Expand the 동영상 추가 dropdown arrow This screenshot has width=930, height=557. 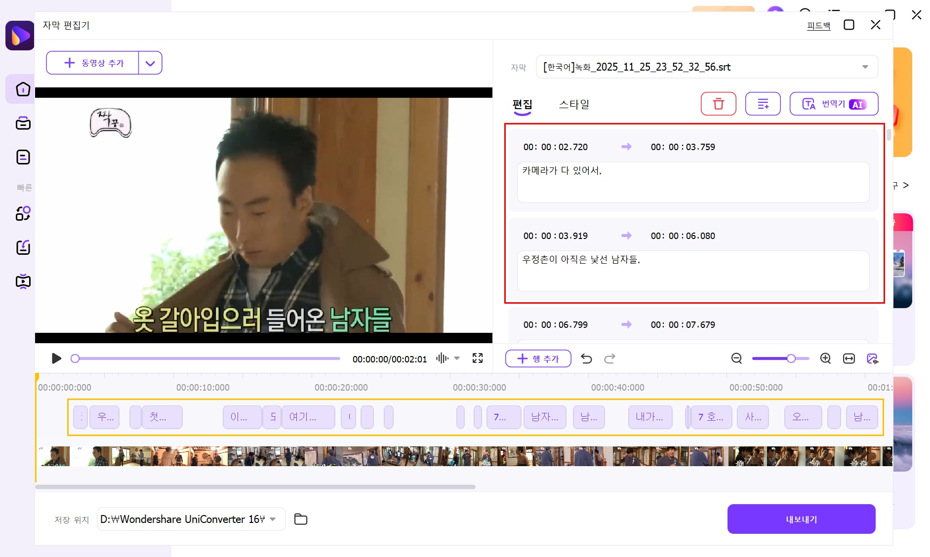point(151,63)
